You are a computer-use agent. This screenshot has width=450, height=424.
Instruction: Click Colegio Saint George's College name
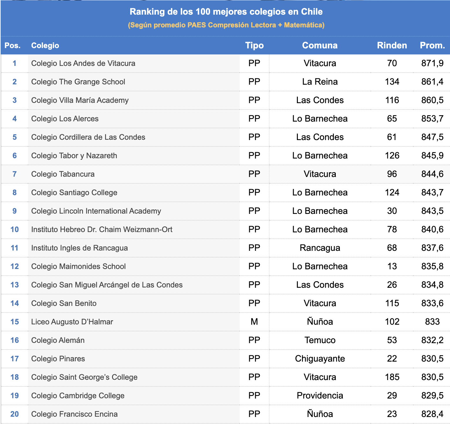(x=84, y=377)
